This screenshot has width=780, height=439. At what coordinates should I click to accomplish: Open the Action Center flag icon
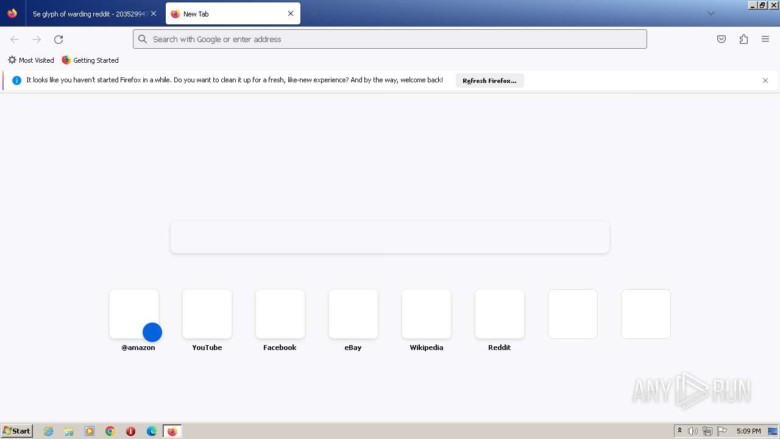click(722, 431)
